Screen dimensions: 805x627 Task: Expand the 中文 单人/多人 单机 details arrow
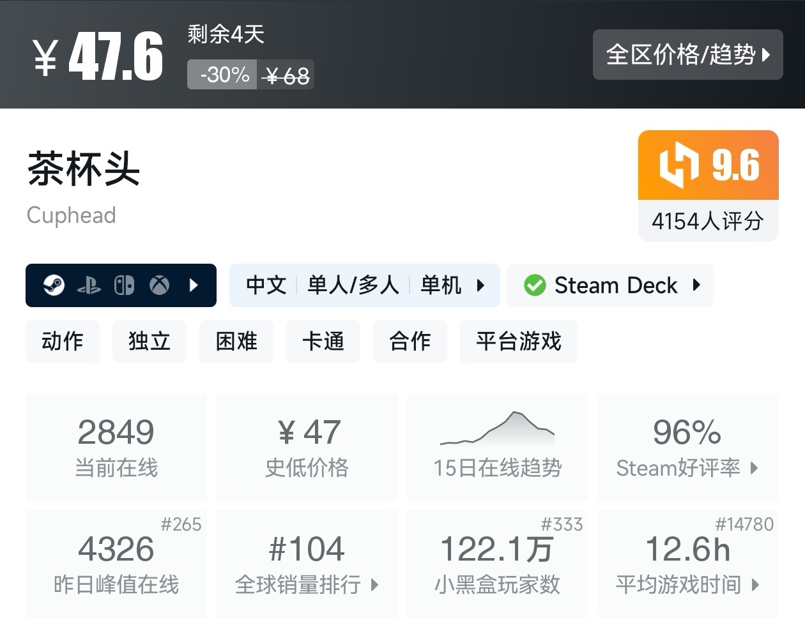point(481,285)
